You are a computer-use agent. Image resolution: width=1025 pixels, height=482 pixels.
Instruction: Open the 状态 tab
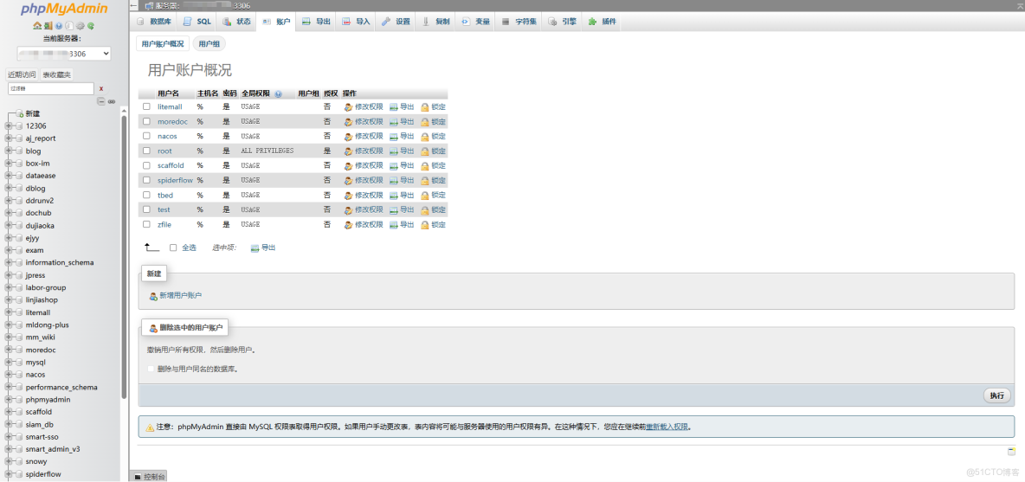[236, 22]
